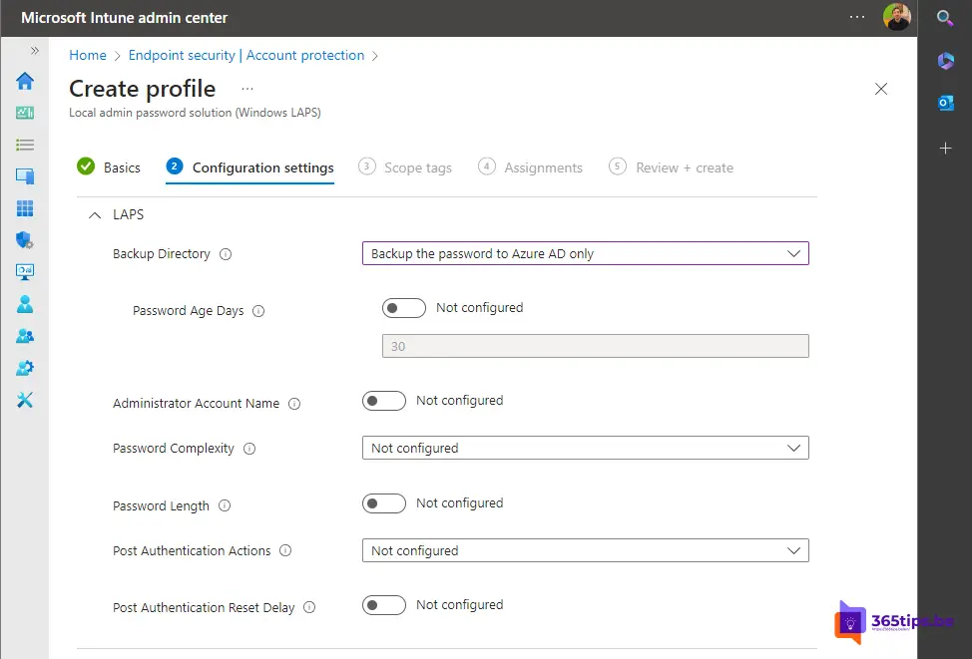Open the Password Complexity dropdown
The width and height of the screenshot is (972, 659).
585,448
